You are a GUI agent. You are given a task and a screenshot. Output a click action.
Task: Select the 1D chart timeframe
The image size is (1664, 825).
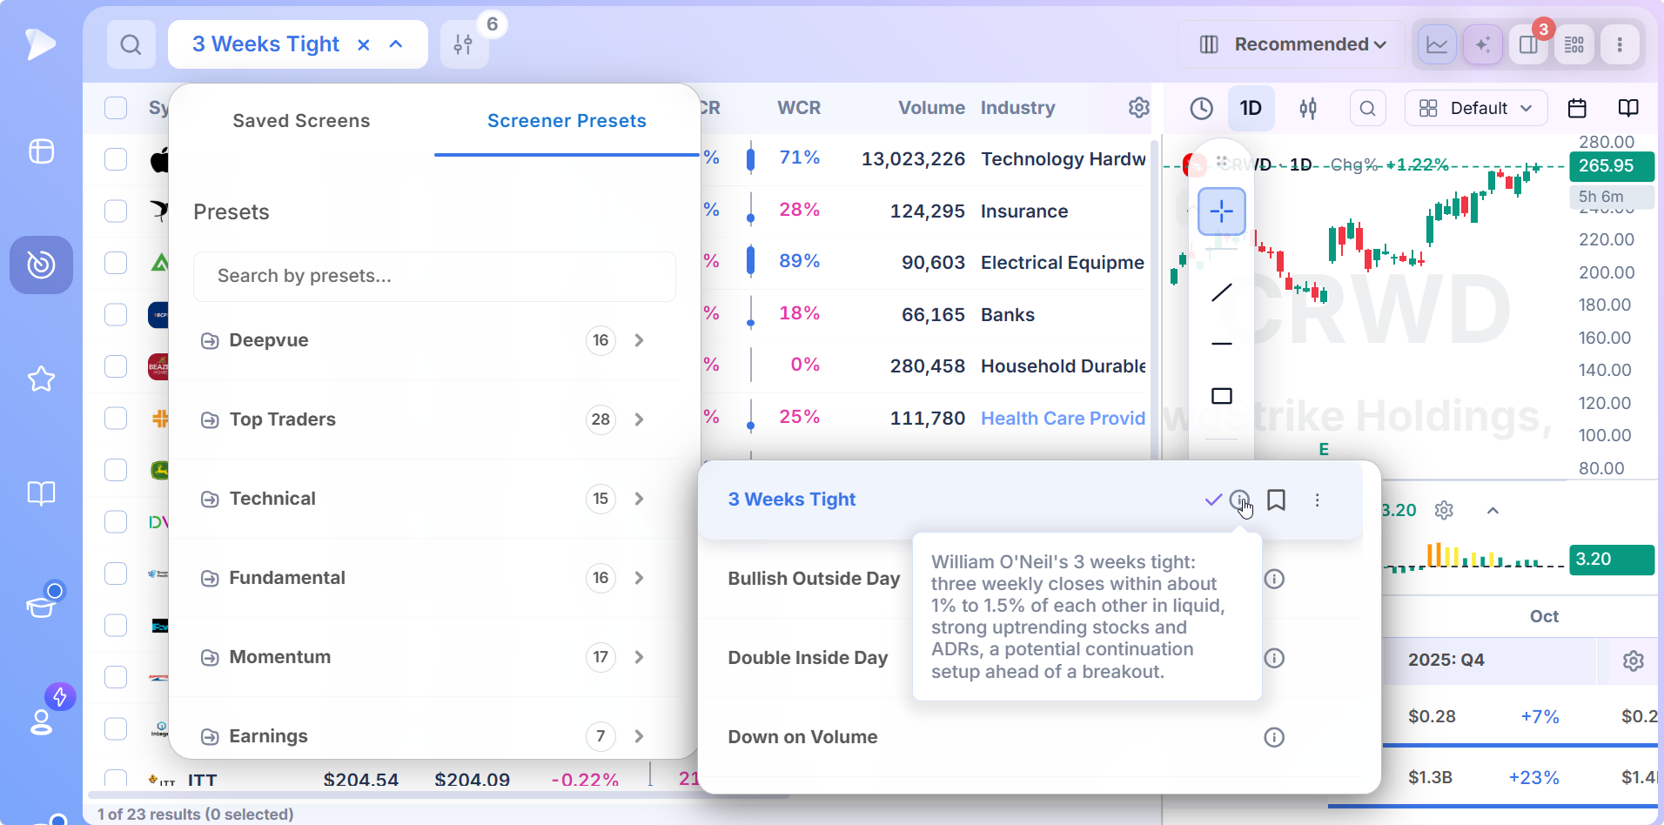point(1251,108)
